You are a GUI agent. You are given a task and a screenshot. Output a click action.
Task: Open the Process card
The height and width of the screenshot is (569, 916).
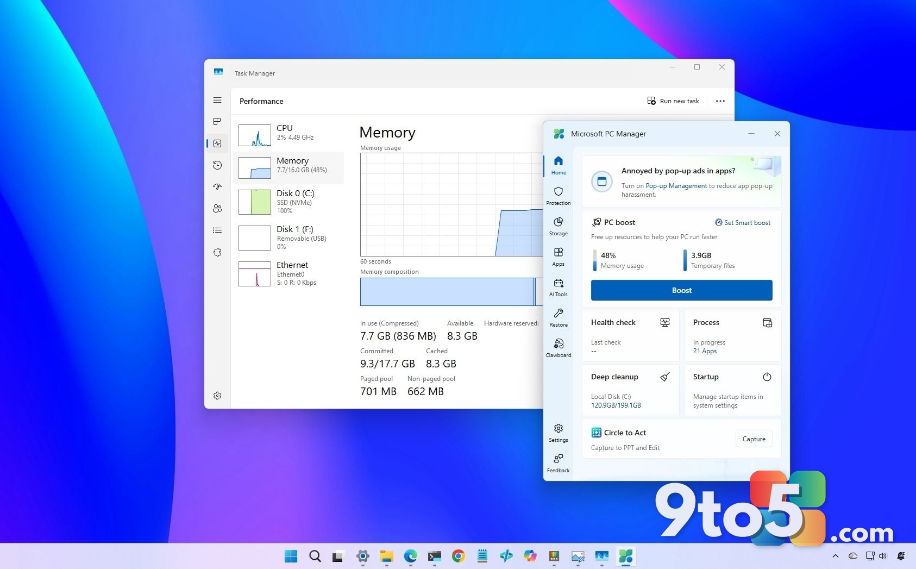coord(732,336)
